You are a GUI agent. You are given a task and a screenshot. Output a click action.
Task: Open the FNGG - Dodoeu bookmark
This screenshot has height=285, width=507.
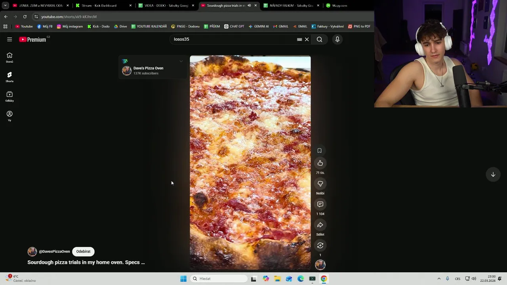tap(185, 27)
